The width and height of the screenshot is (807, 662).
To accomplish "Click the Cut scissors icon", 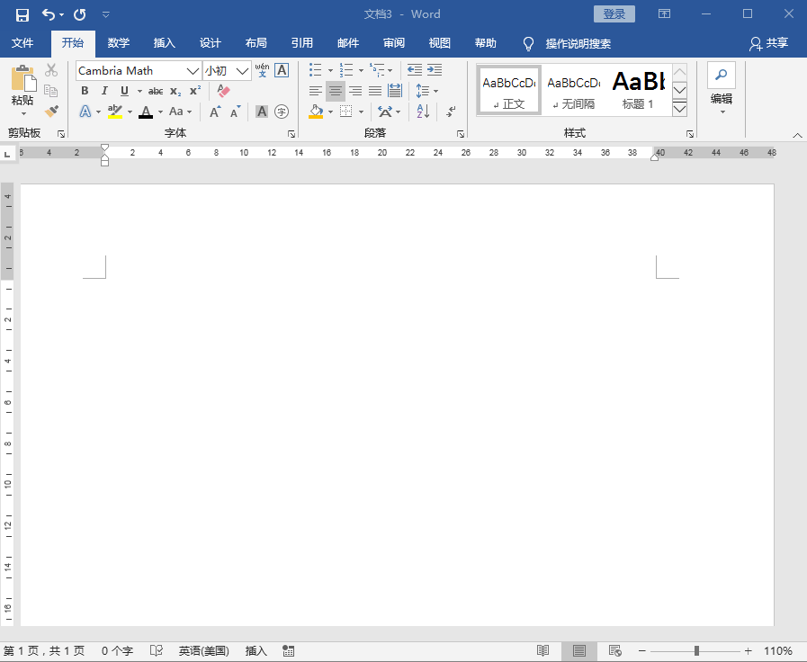I will (51, 70).
